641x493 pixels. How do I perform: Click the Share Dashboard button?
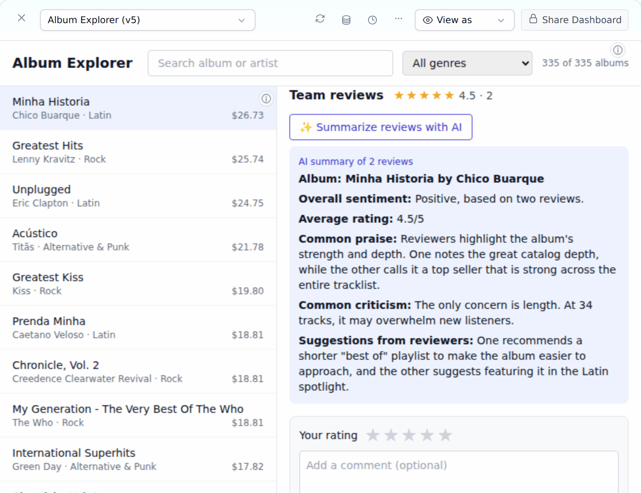[x=575, y=20]
